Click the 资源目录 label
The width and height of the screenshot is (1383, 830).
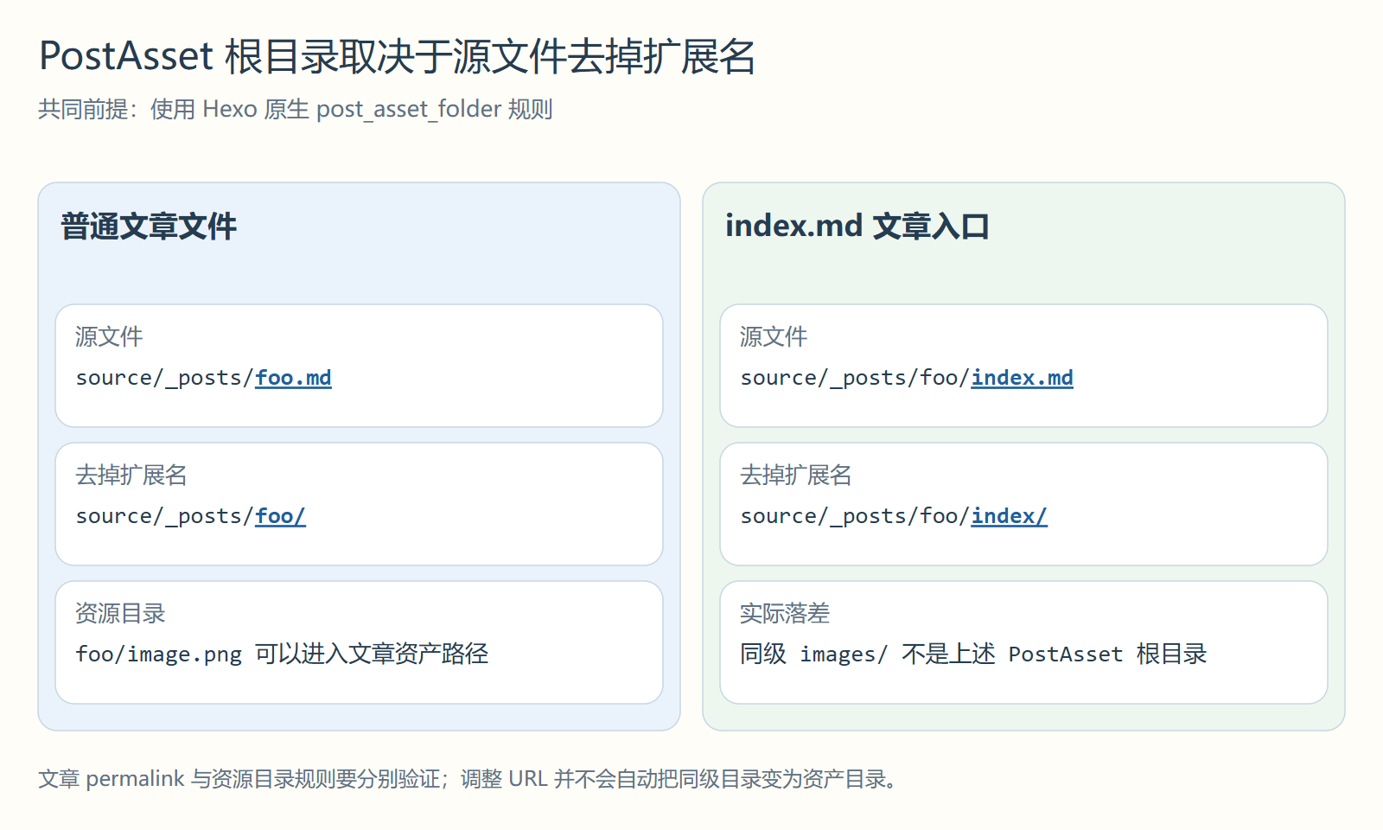[120, 613]
